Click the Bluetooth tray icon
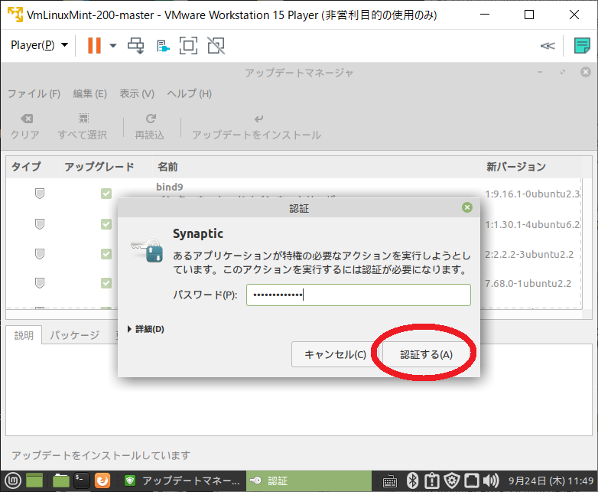The height and width of the screenshot is (492, 598). point(412,481)
